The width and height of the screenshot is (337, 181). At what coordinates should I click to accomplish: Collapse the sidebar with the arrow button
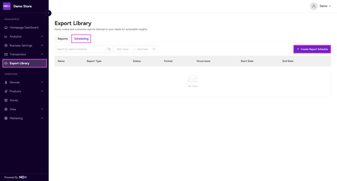(48, 13)
